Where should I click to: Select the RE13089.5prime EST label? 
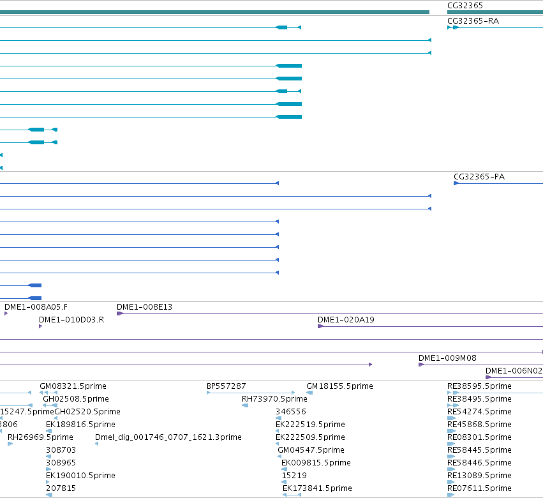click(479, 476)
